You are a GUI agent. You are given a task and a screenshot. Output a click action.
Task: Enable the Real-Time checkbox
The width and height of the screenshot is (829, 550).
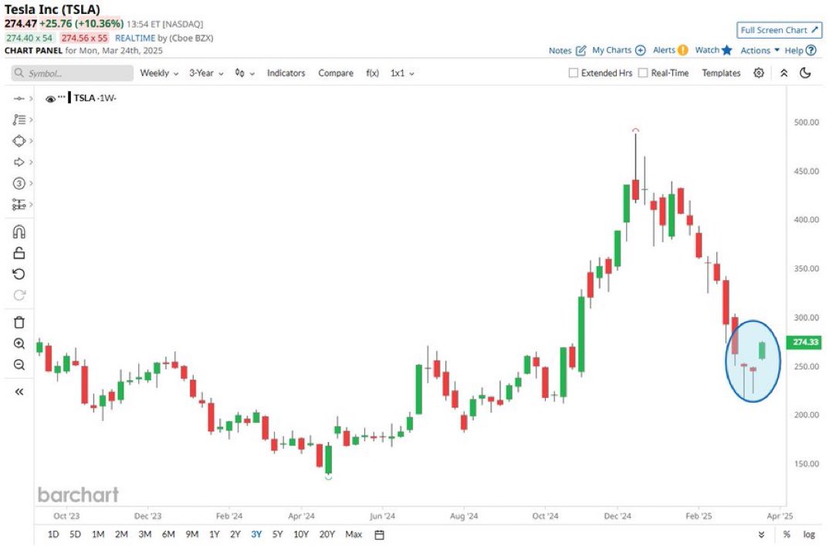643,73
